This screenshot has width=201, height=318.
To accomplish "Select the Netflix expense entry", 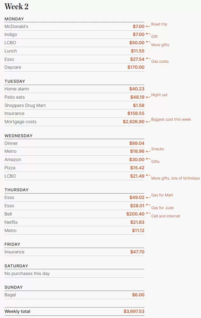I will coord(74,222).
